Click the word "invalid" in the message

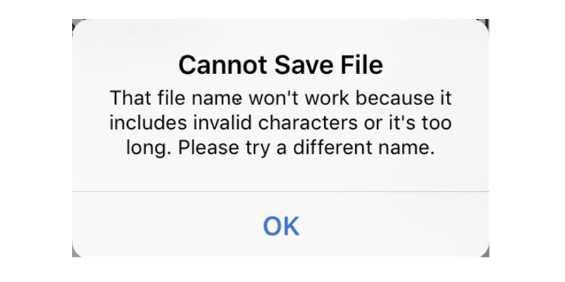point(211,123)
